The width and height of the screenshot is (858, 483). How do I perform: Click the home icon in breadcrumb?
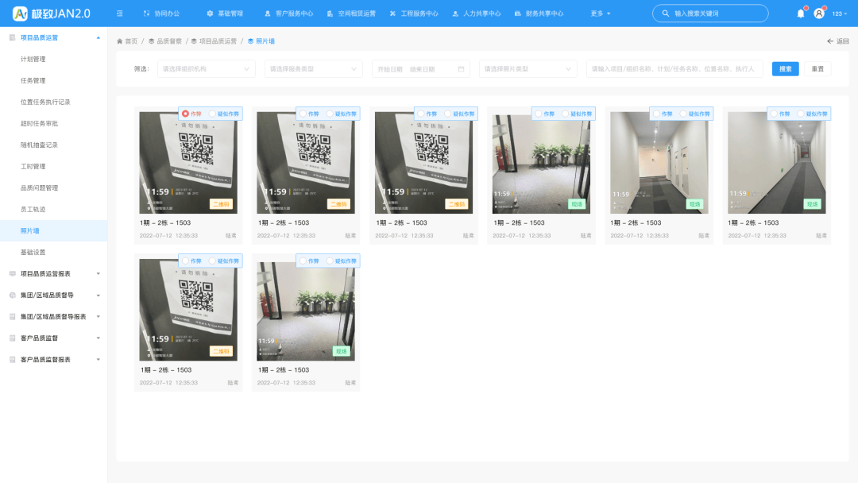click(120, 41)
